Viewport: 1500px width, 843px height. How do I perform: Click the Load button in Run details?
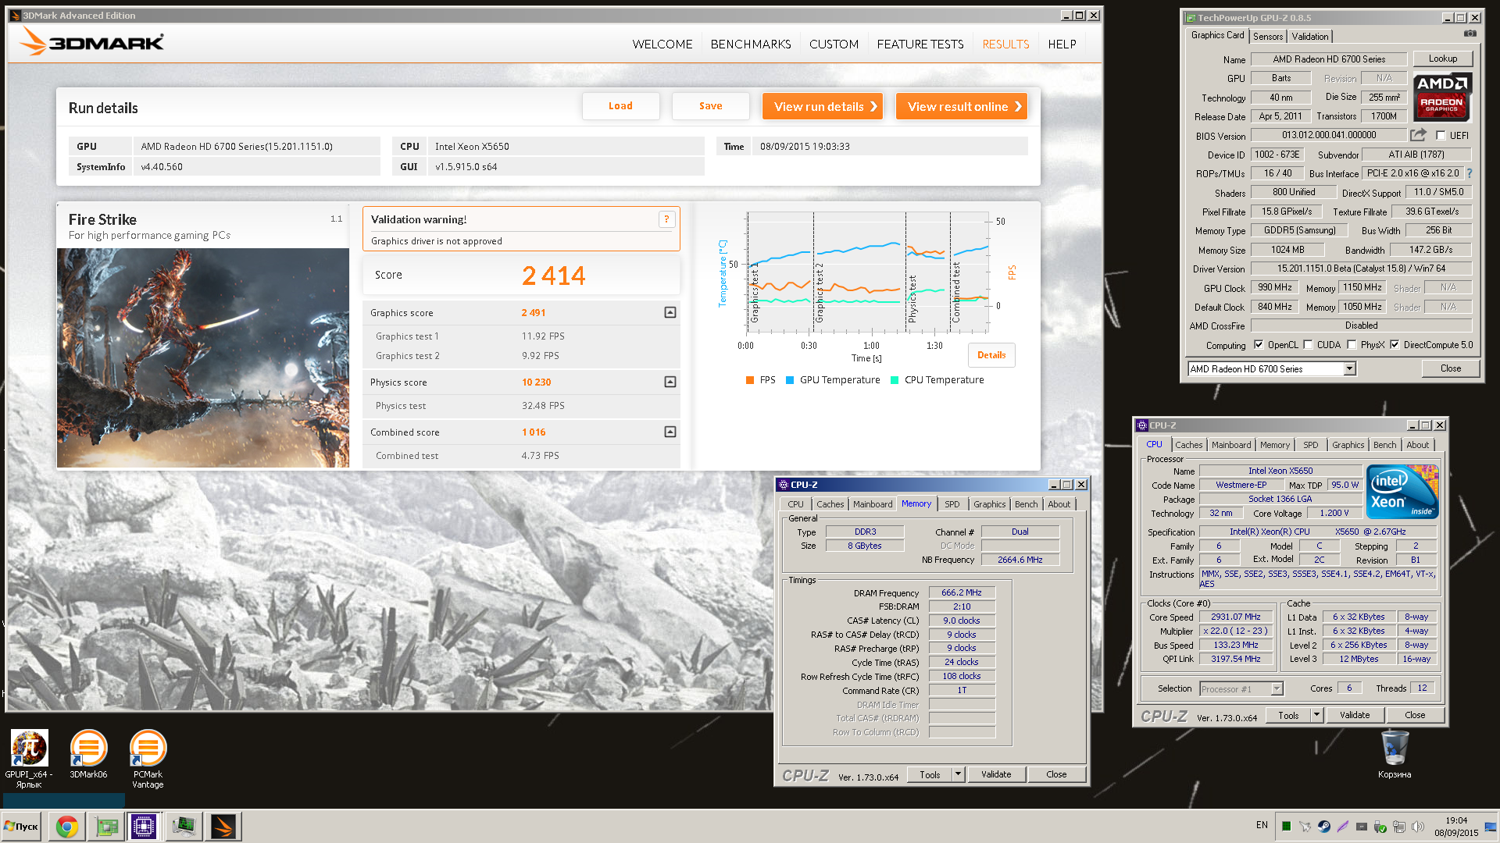620,106
